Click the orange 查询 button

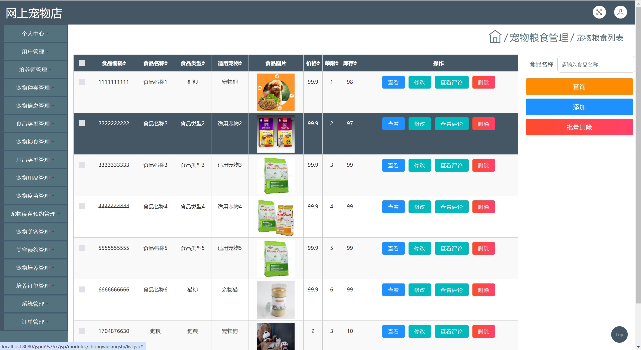pyautogui.click(x=579, y=87)
